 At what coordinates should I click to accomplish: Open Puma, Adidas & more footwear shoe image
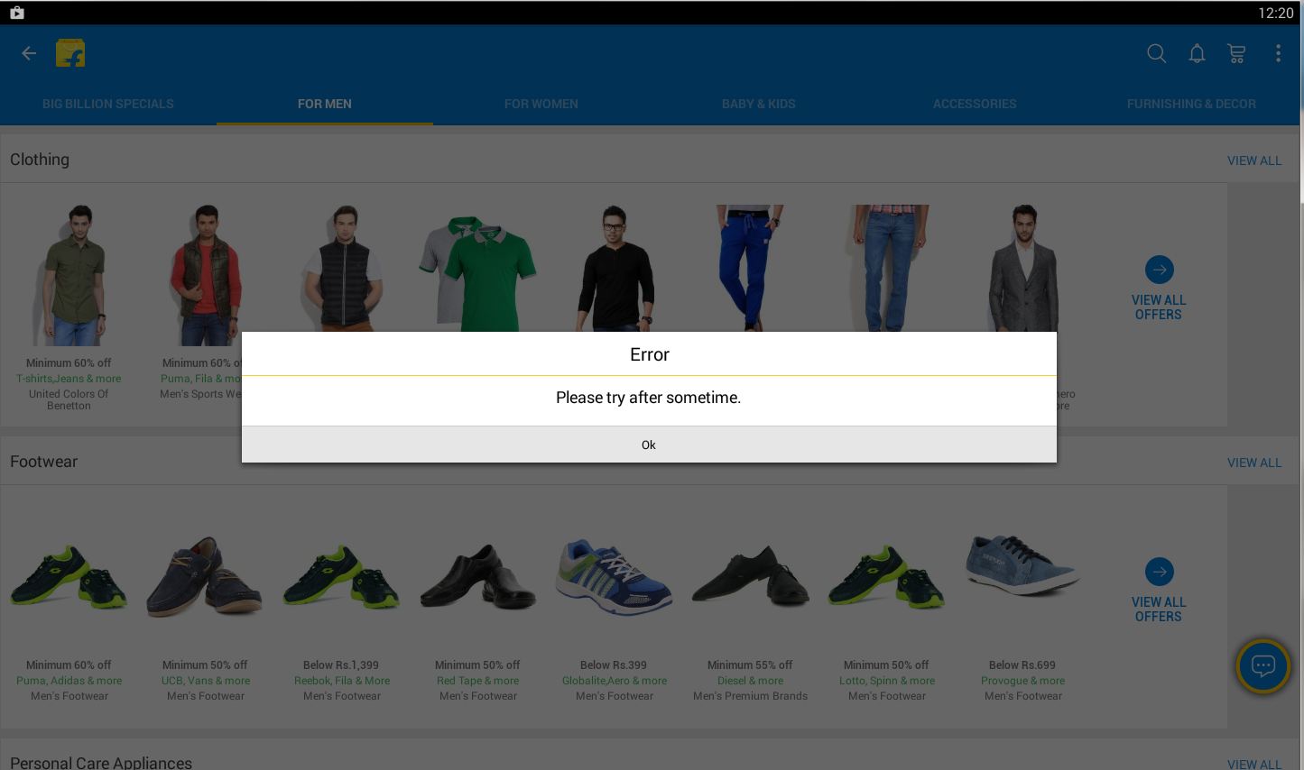(x=69, y=577)
